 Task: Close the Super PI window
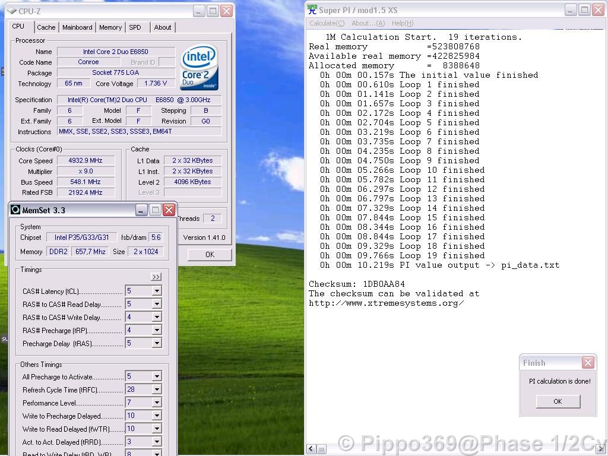(x=598, y=10)
